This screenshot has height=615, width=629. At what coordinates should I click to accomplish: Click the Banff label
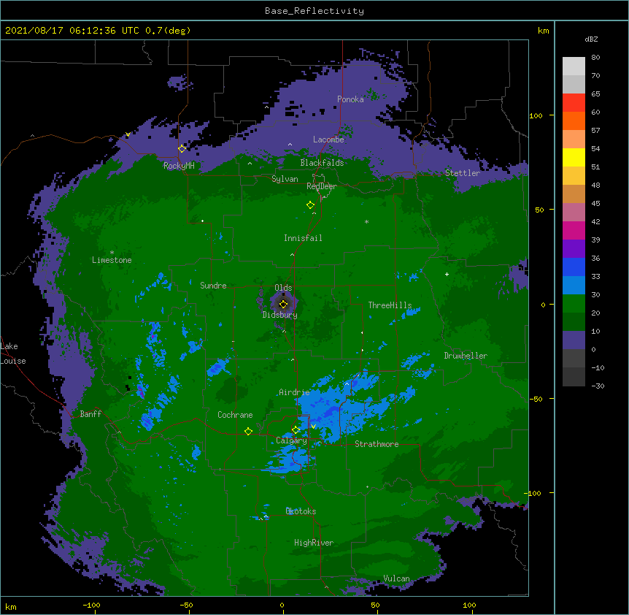[90, 414]
